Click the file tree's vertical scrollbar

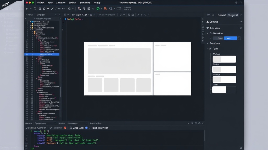[x=60, y=92]
